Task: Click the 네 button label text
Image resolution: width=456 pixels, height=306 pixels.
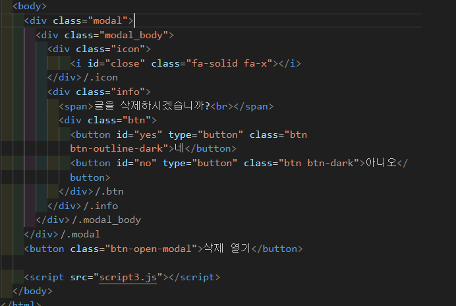Action: 179,148
